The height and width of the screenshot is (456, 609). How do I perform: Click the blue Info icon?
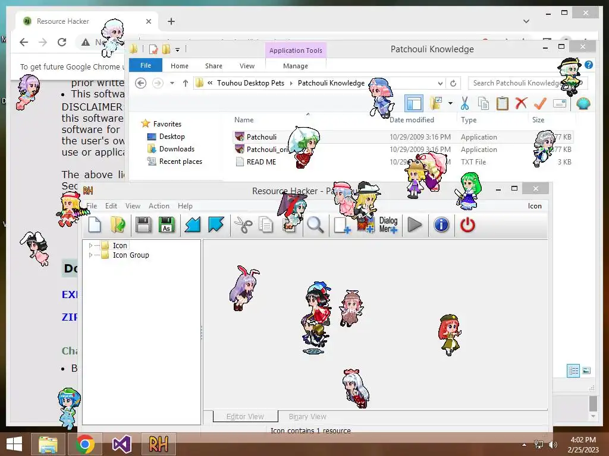click(441, 225)
